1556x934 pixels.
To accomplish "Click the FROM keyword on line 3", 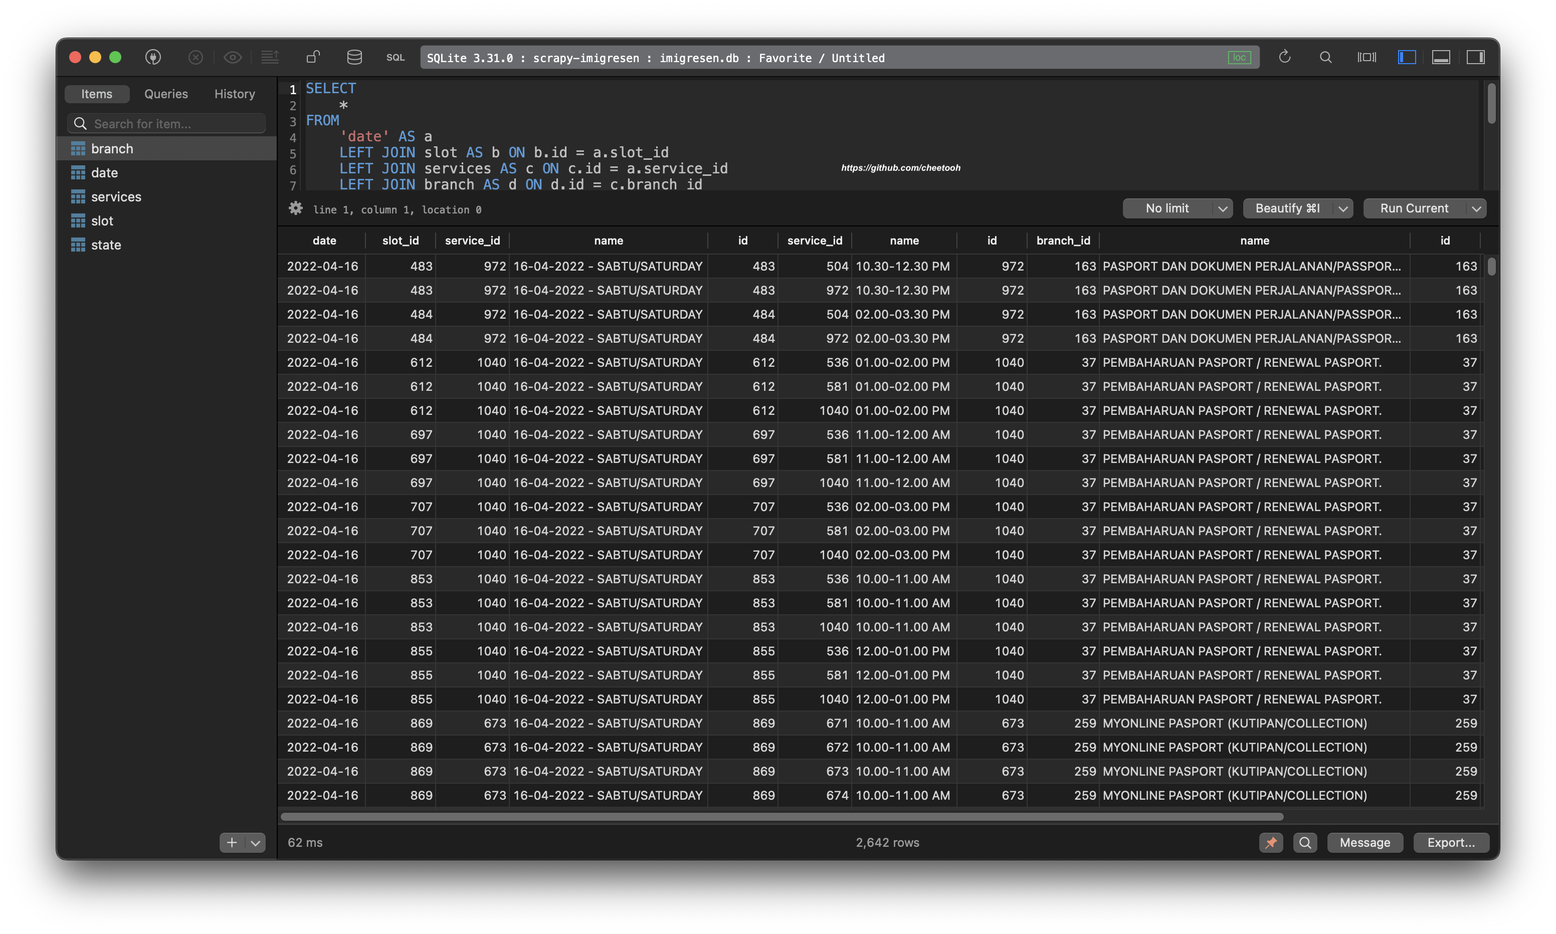I will click(x=322, y=120).
